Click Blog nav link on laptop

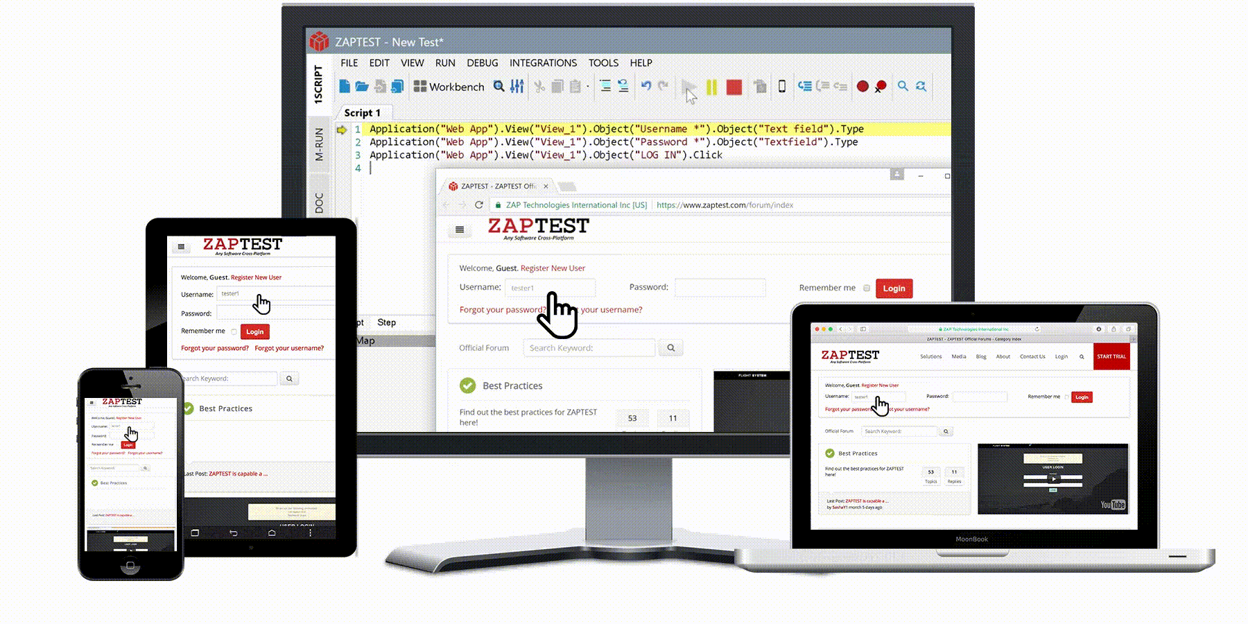[981, 356]
